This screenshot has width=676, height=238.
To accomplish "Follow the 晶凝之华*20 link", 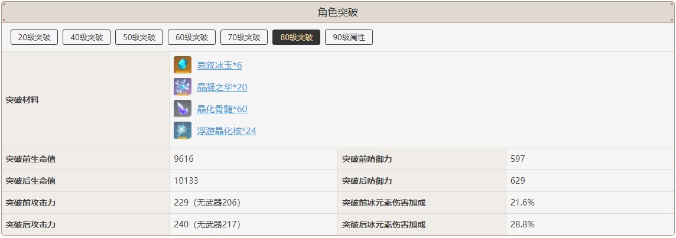I will click(x=222, y=87).
